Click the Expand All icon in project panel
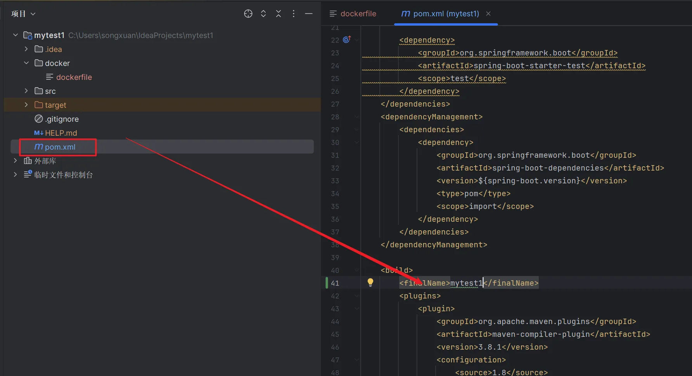 pos(263,14)
